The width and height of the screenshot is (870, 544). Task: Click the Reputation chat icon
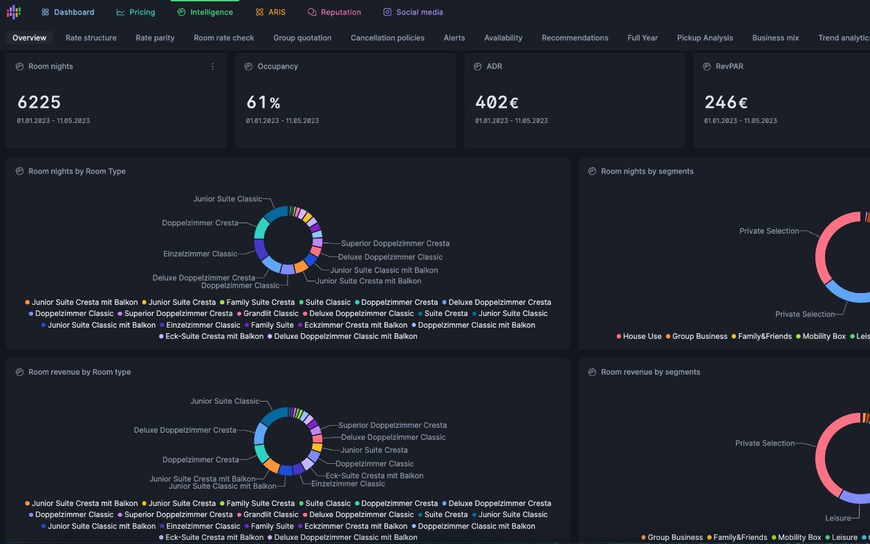click(x=312, y=12)
